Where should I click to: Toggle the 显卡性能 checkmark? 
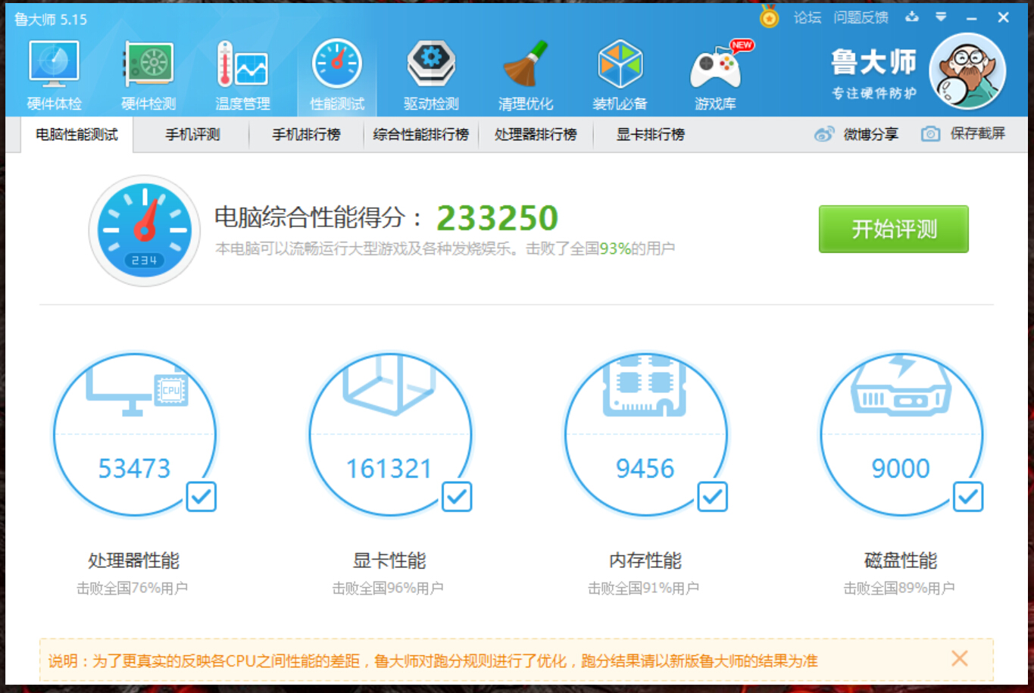coord(458,497)
